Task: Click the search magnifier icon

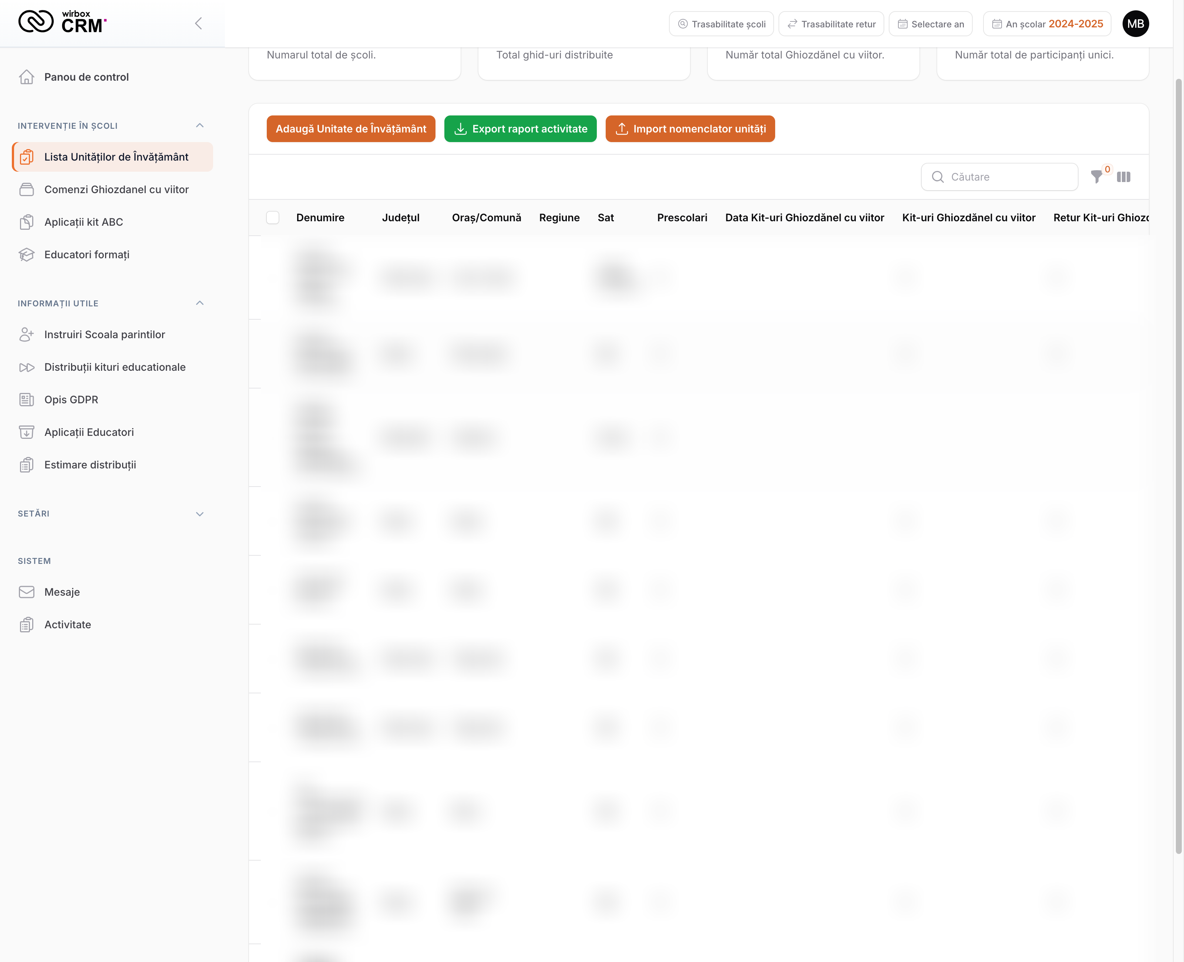Action: click(x=938, y=177)
